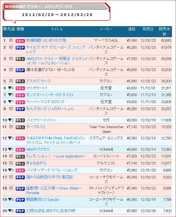Click the PSP badge beside 幻想水滸伝
176x217 pixels.
point(20,211)
